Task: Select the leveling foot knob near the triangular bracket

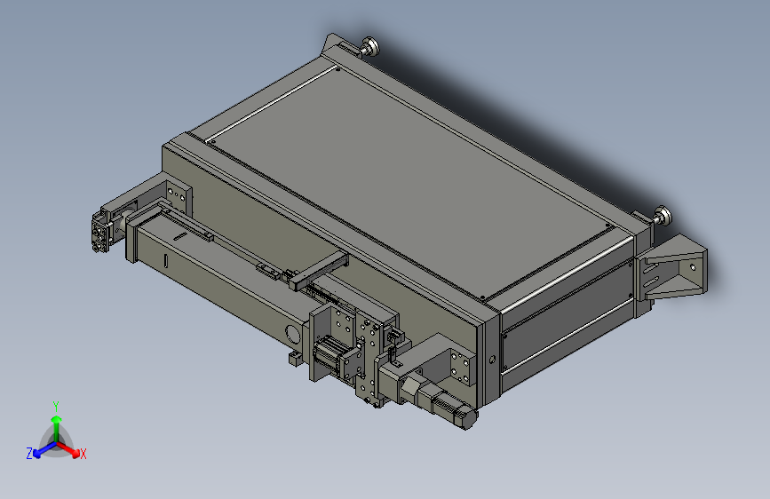Action: [662, 215]
